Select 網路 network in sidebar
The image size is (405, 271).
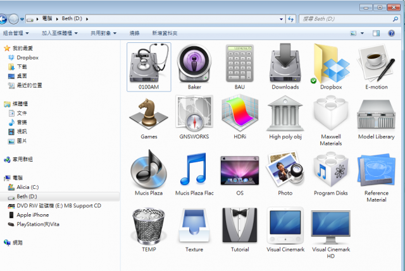tap(13, 243)
